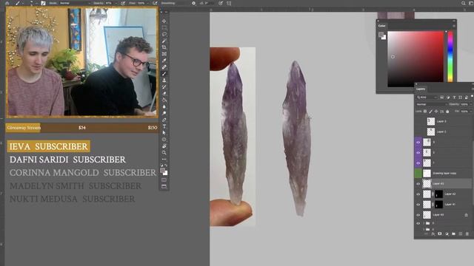This screenshot has height=266, width=474.
Task: Show Drawing layer copy via green visibility box
Action: coord(418,173)
